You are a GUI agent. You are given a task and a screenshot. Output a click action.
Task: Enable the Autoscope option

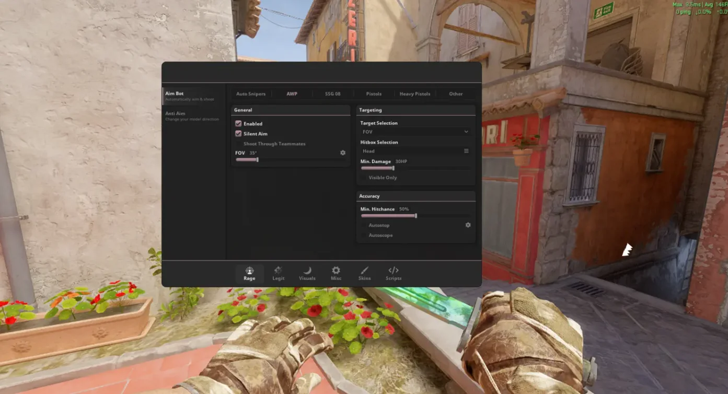(364, 235)
